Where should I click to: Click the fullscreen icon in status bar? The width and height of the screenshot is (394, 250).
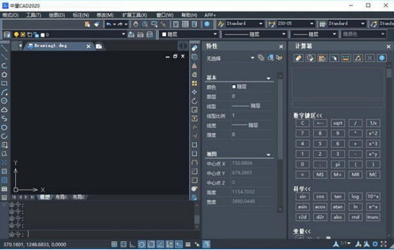[383, 243]
